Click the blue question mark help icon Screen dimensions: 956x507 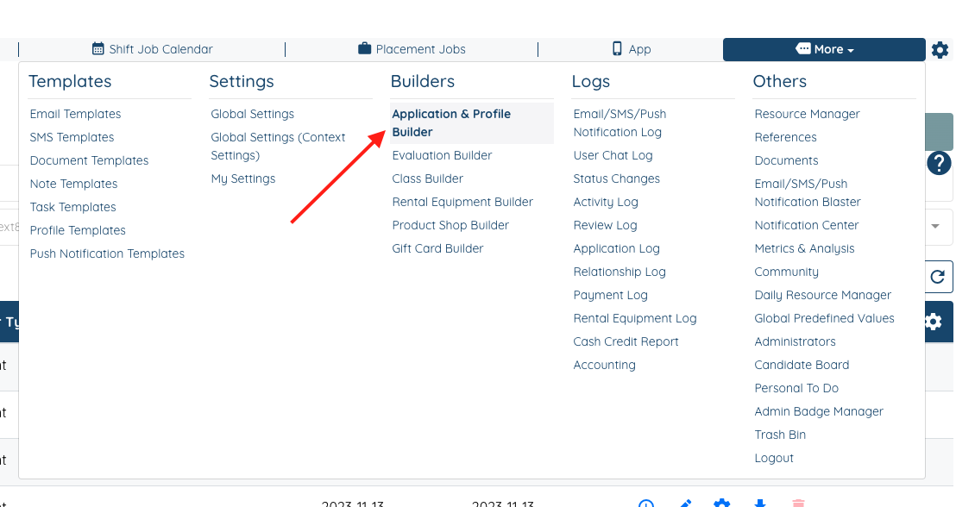click(939, 163)
